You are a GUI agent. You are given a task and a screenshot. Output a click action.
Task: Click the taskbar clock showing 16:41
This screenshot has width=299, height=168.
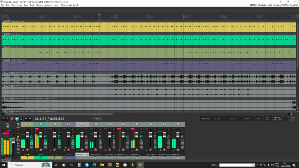coord(285,165)
